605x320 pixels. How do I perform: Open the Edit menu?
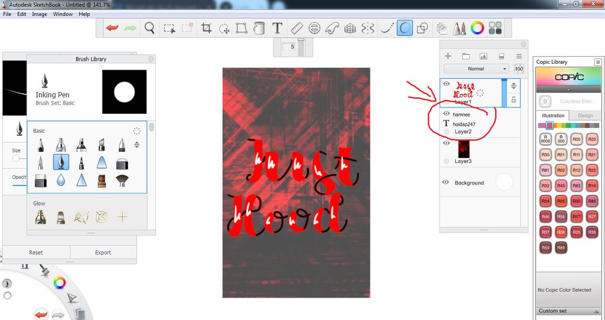[x=22, y=14]
